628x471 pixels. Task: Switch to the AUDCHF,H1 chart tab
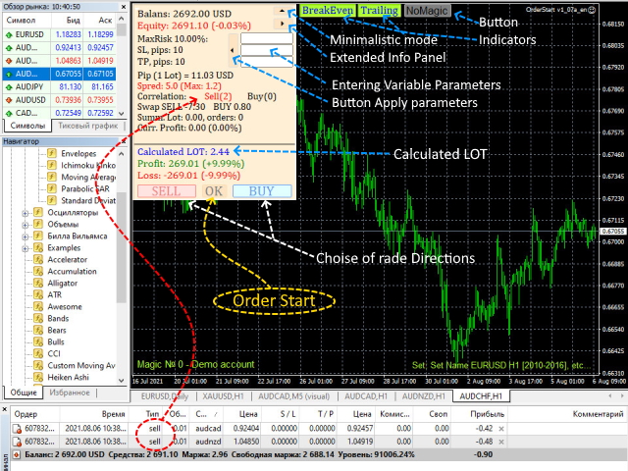click(481, 396)
